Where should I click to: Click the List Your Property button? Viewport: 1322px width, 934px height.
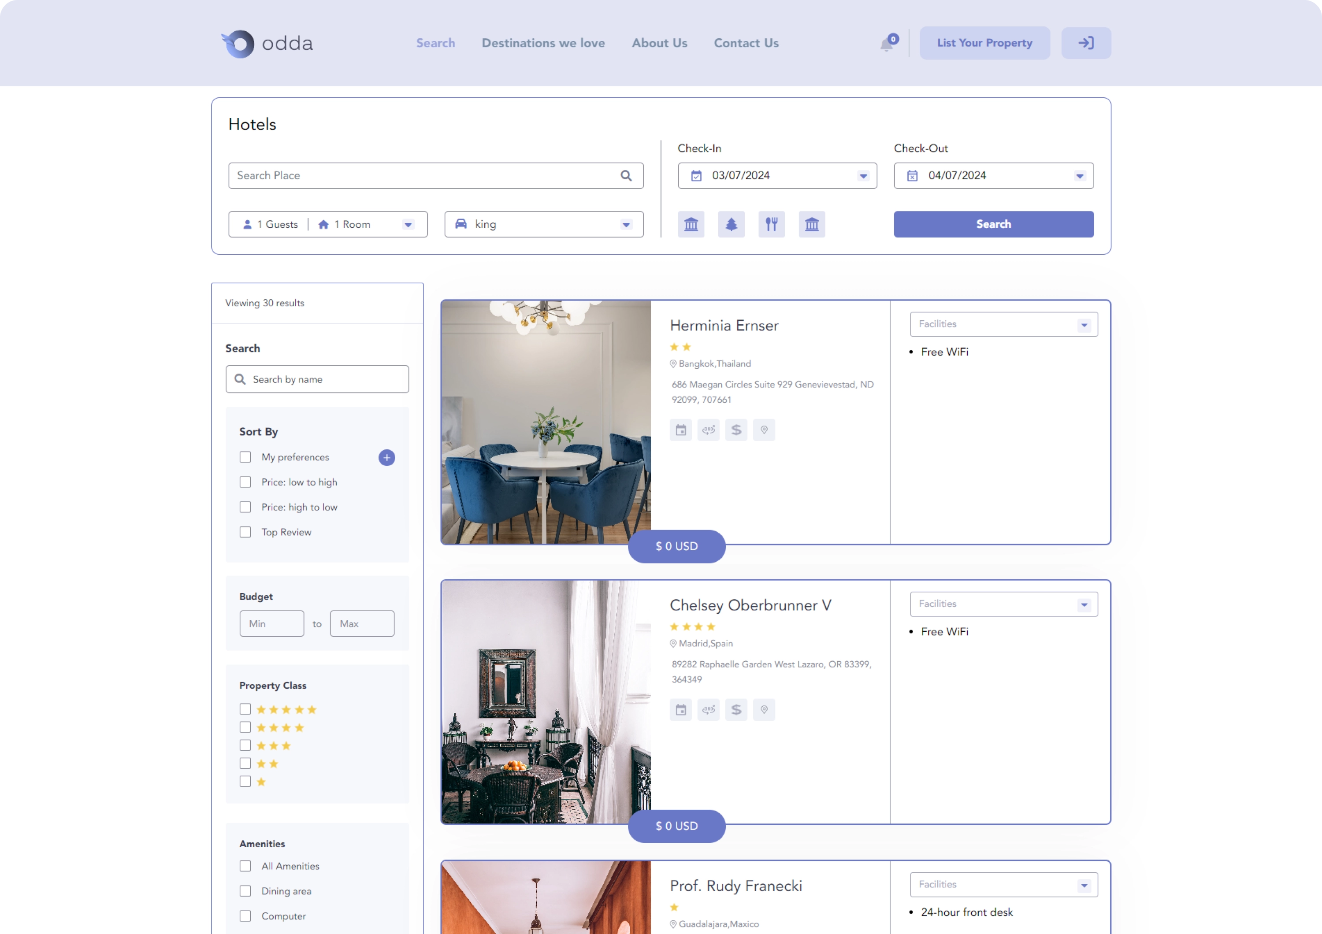point(984,43)
